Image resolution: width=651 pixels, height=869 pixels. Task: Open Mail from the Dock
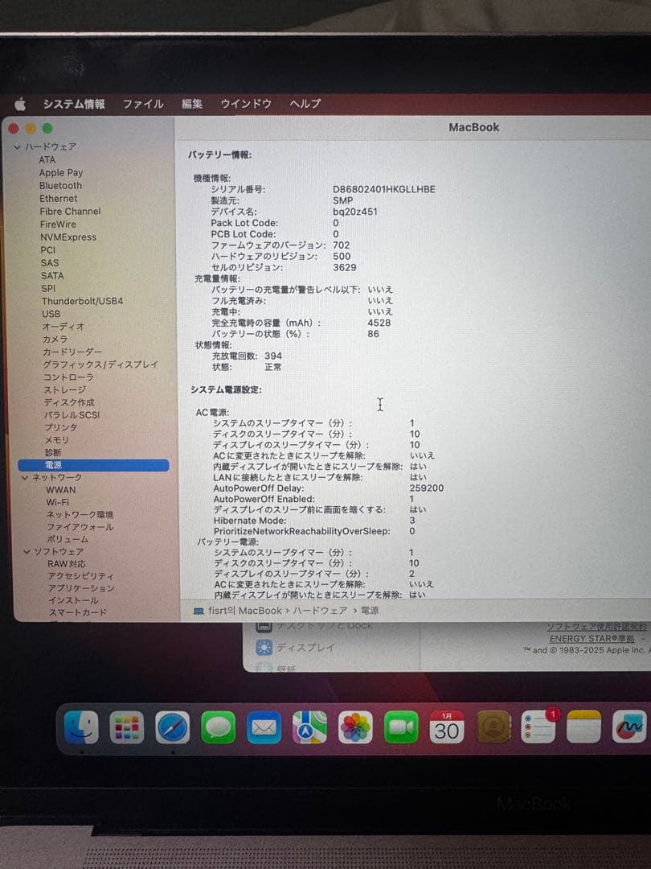(x=264, y=727)
